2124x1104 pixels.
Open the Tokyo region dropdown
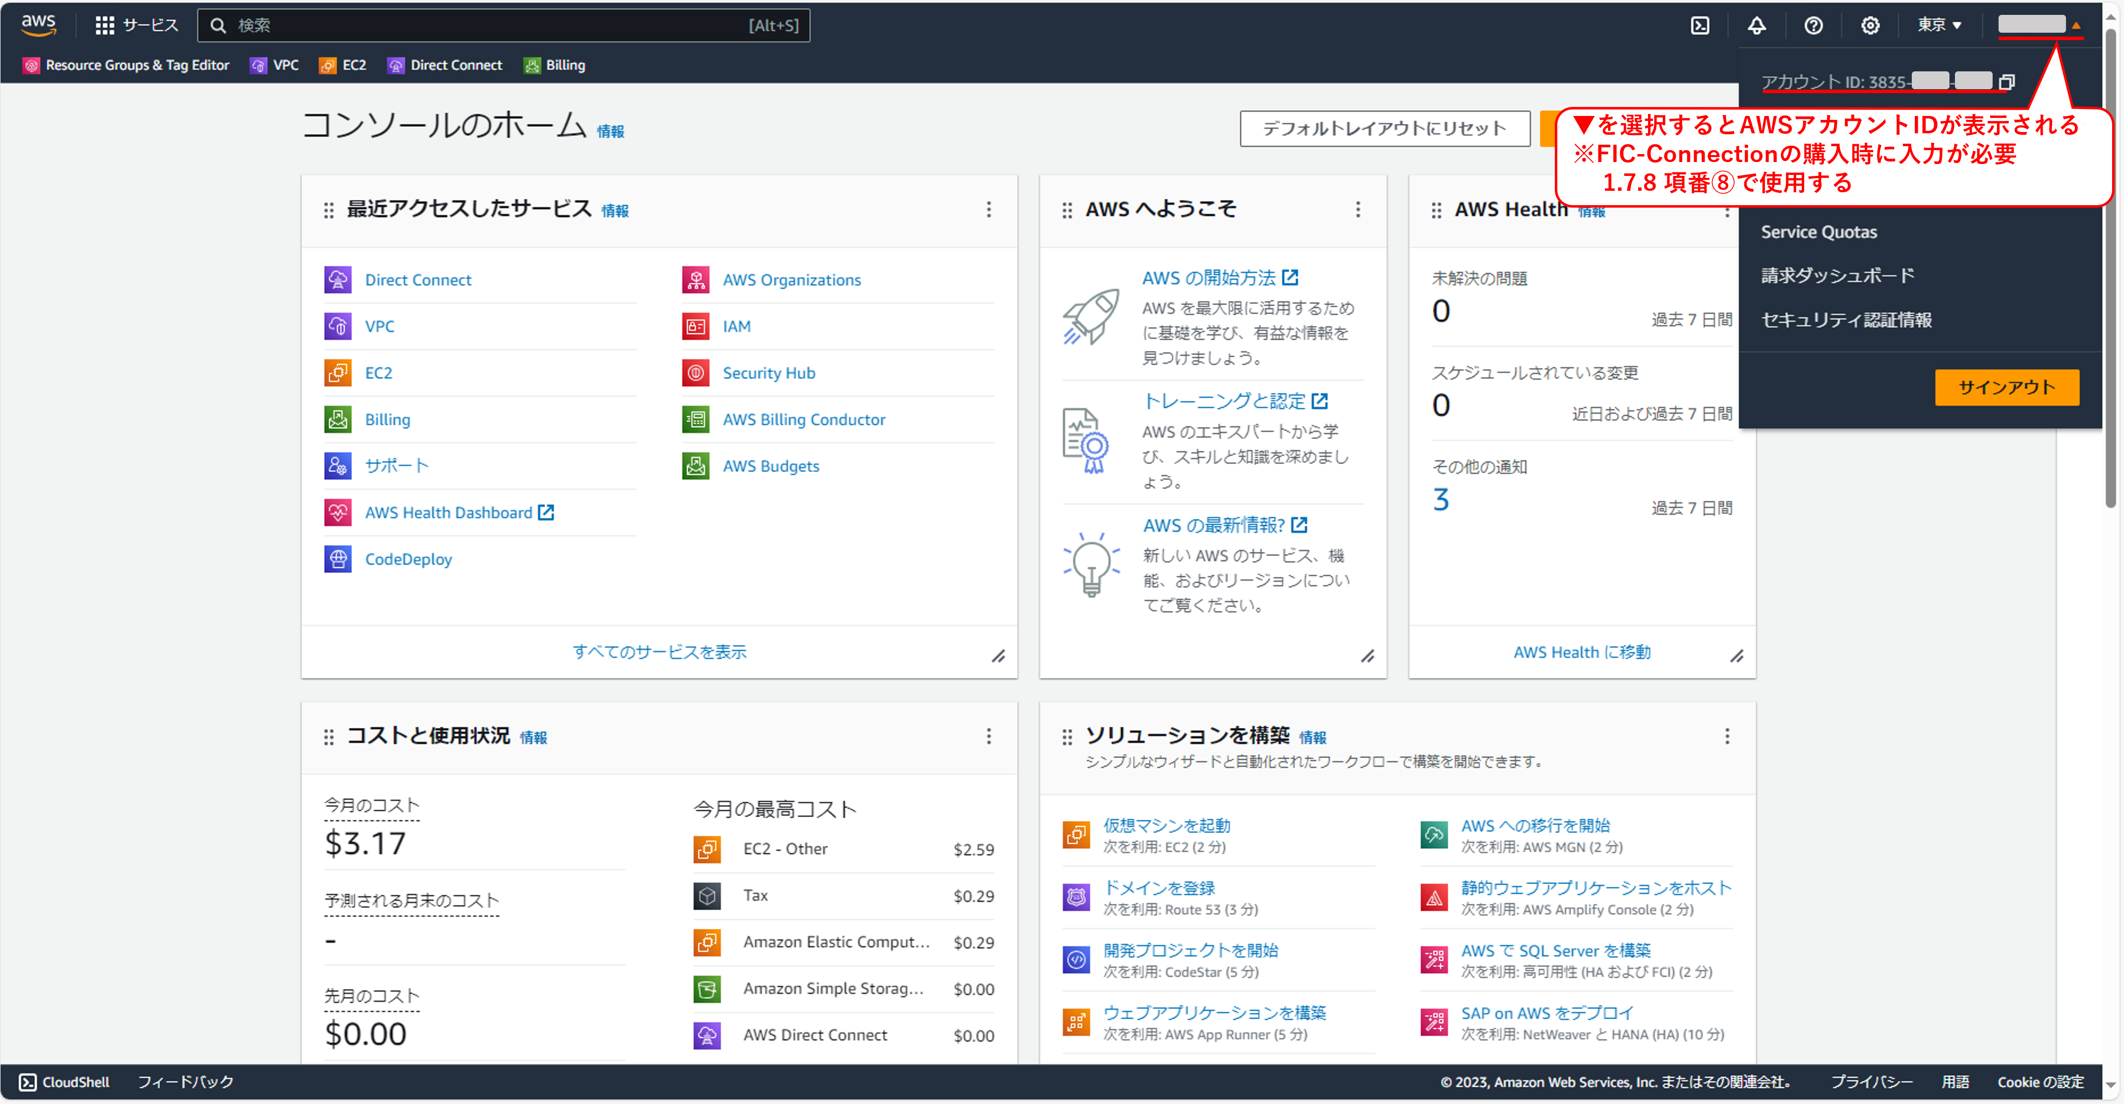[x=1939, y=26]
